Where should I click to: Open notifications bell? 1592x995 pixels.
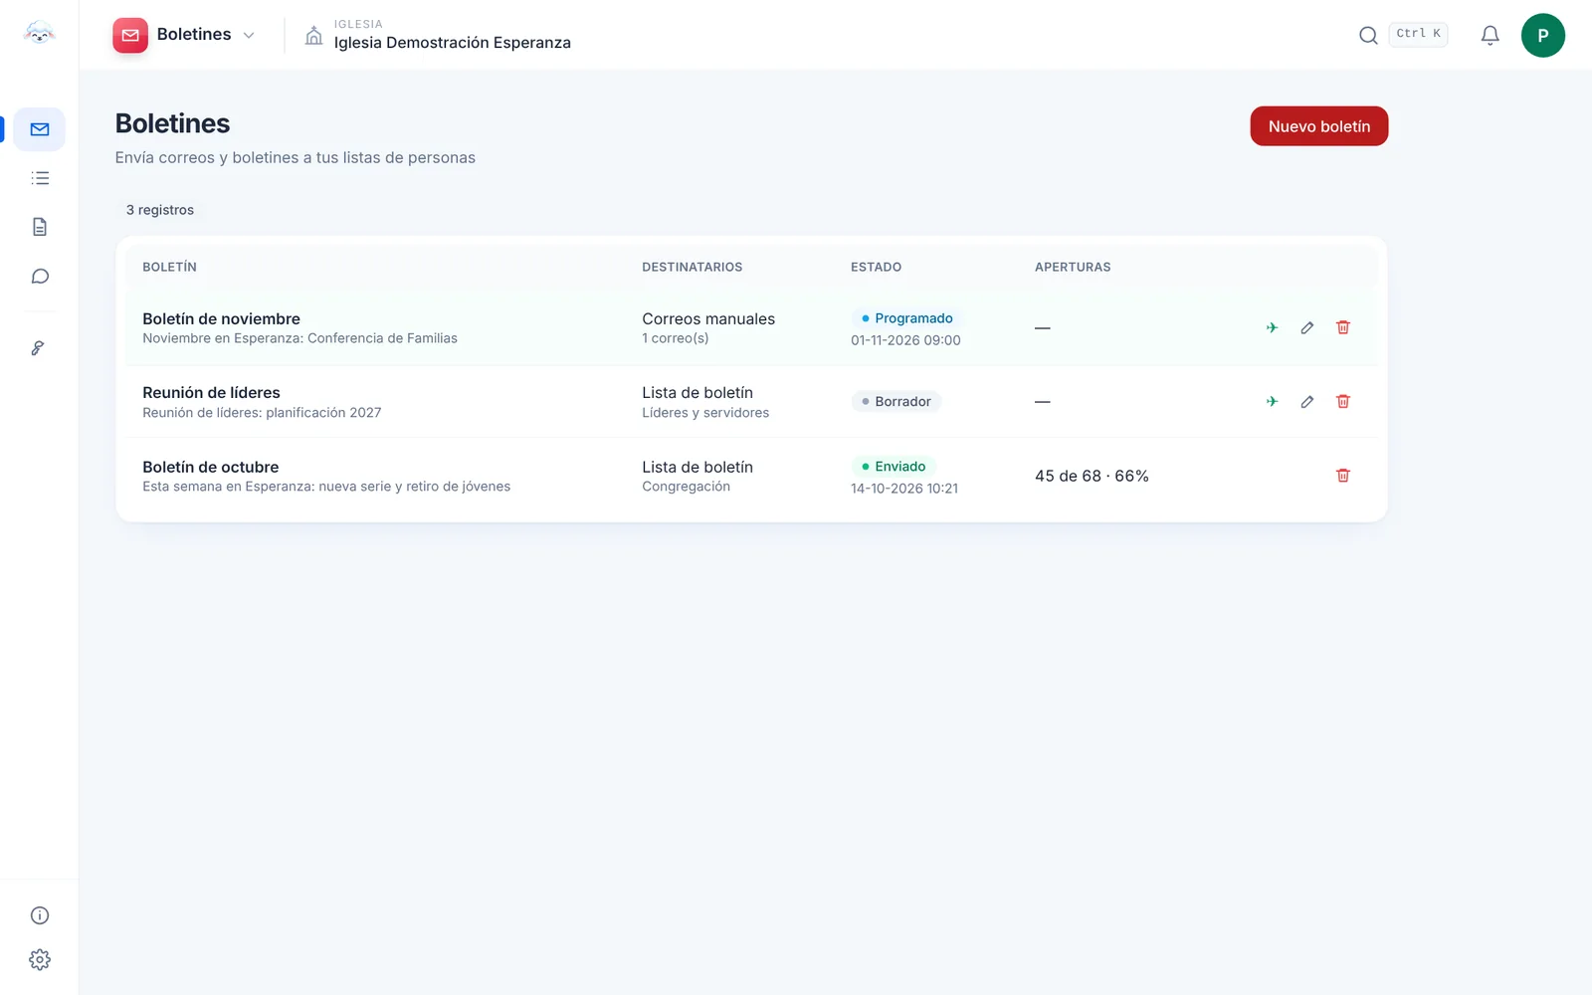[1490, 35]
